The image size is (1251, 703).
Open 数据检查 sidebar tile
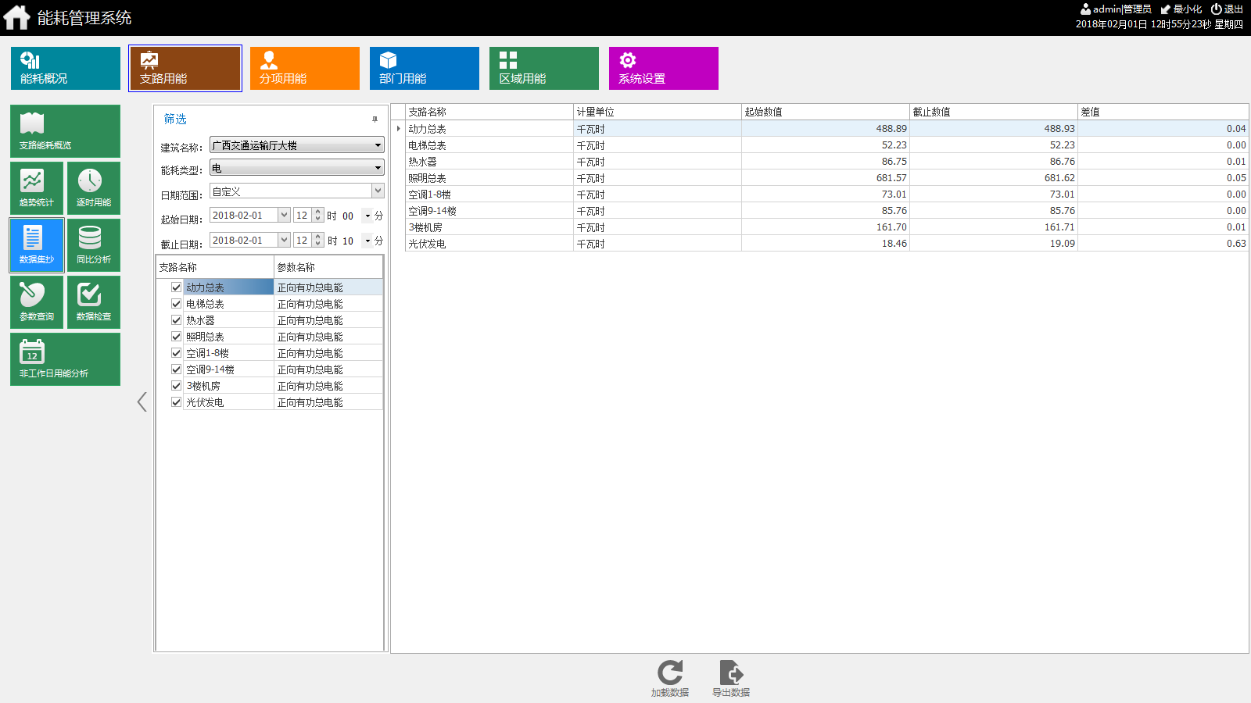[94, 302]
